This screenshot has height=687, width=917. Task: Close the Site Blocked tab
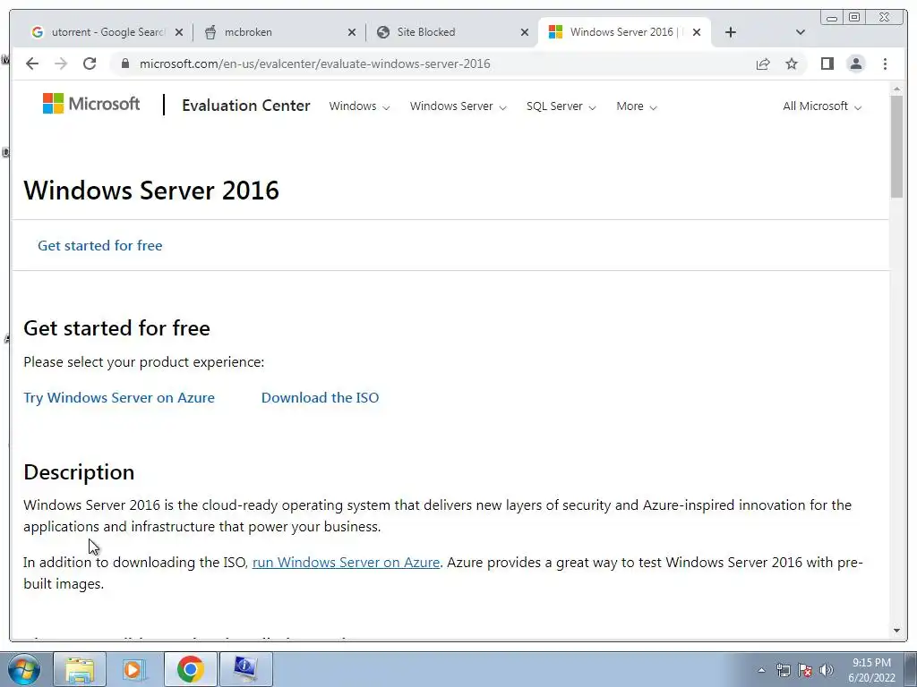(x=525, y=32)
